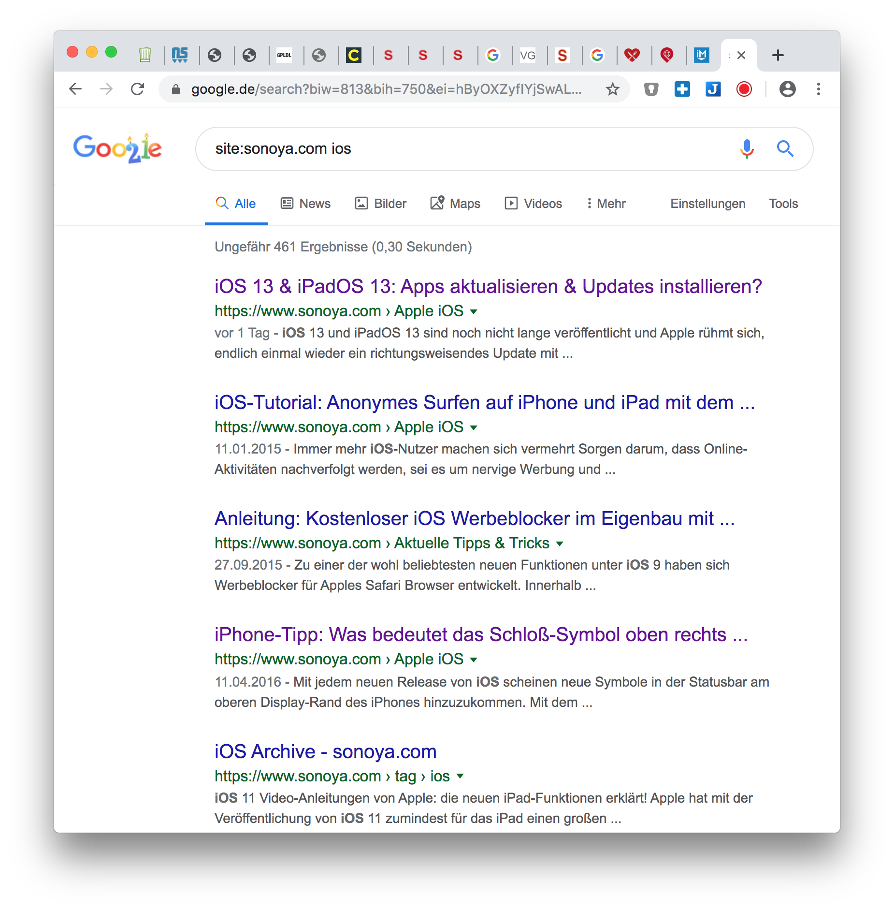Click the 'vor 1 Tag' snippet text

tap(242, 333)
